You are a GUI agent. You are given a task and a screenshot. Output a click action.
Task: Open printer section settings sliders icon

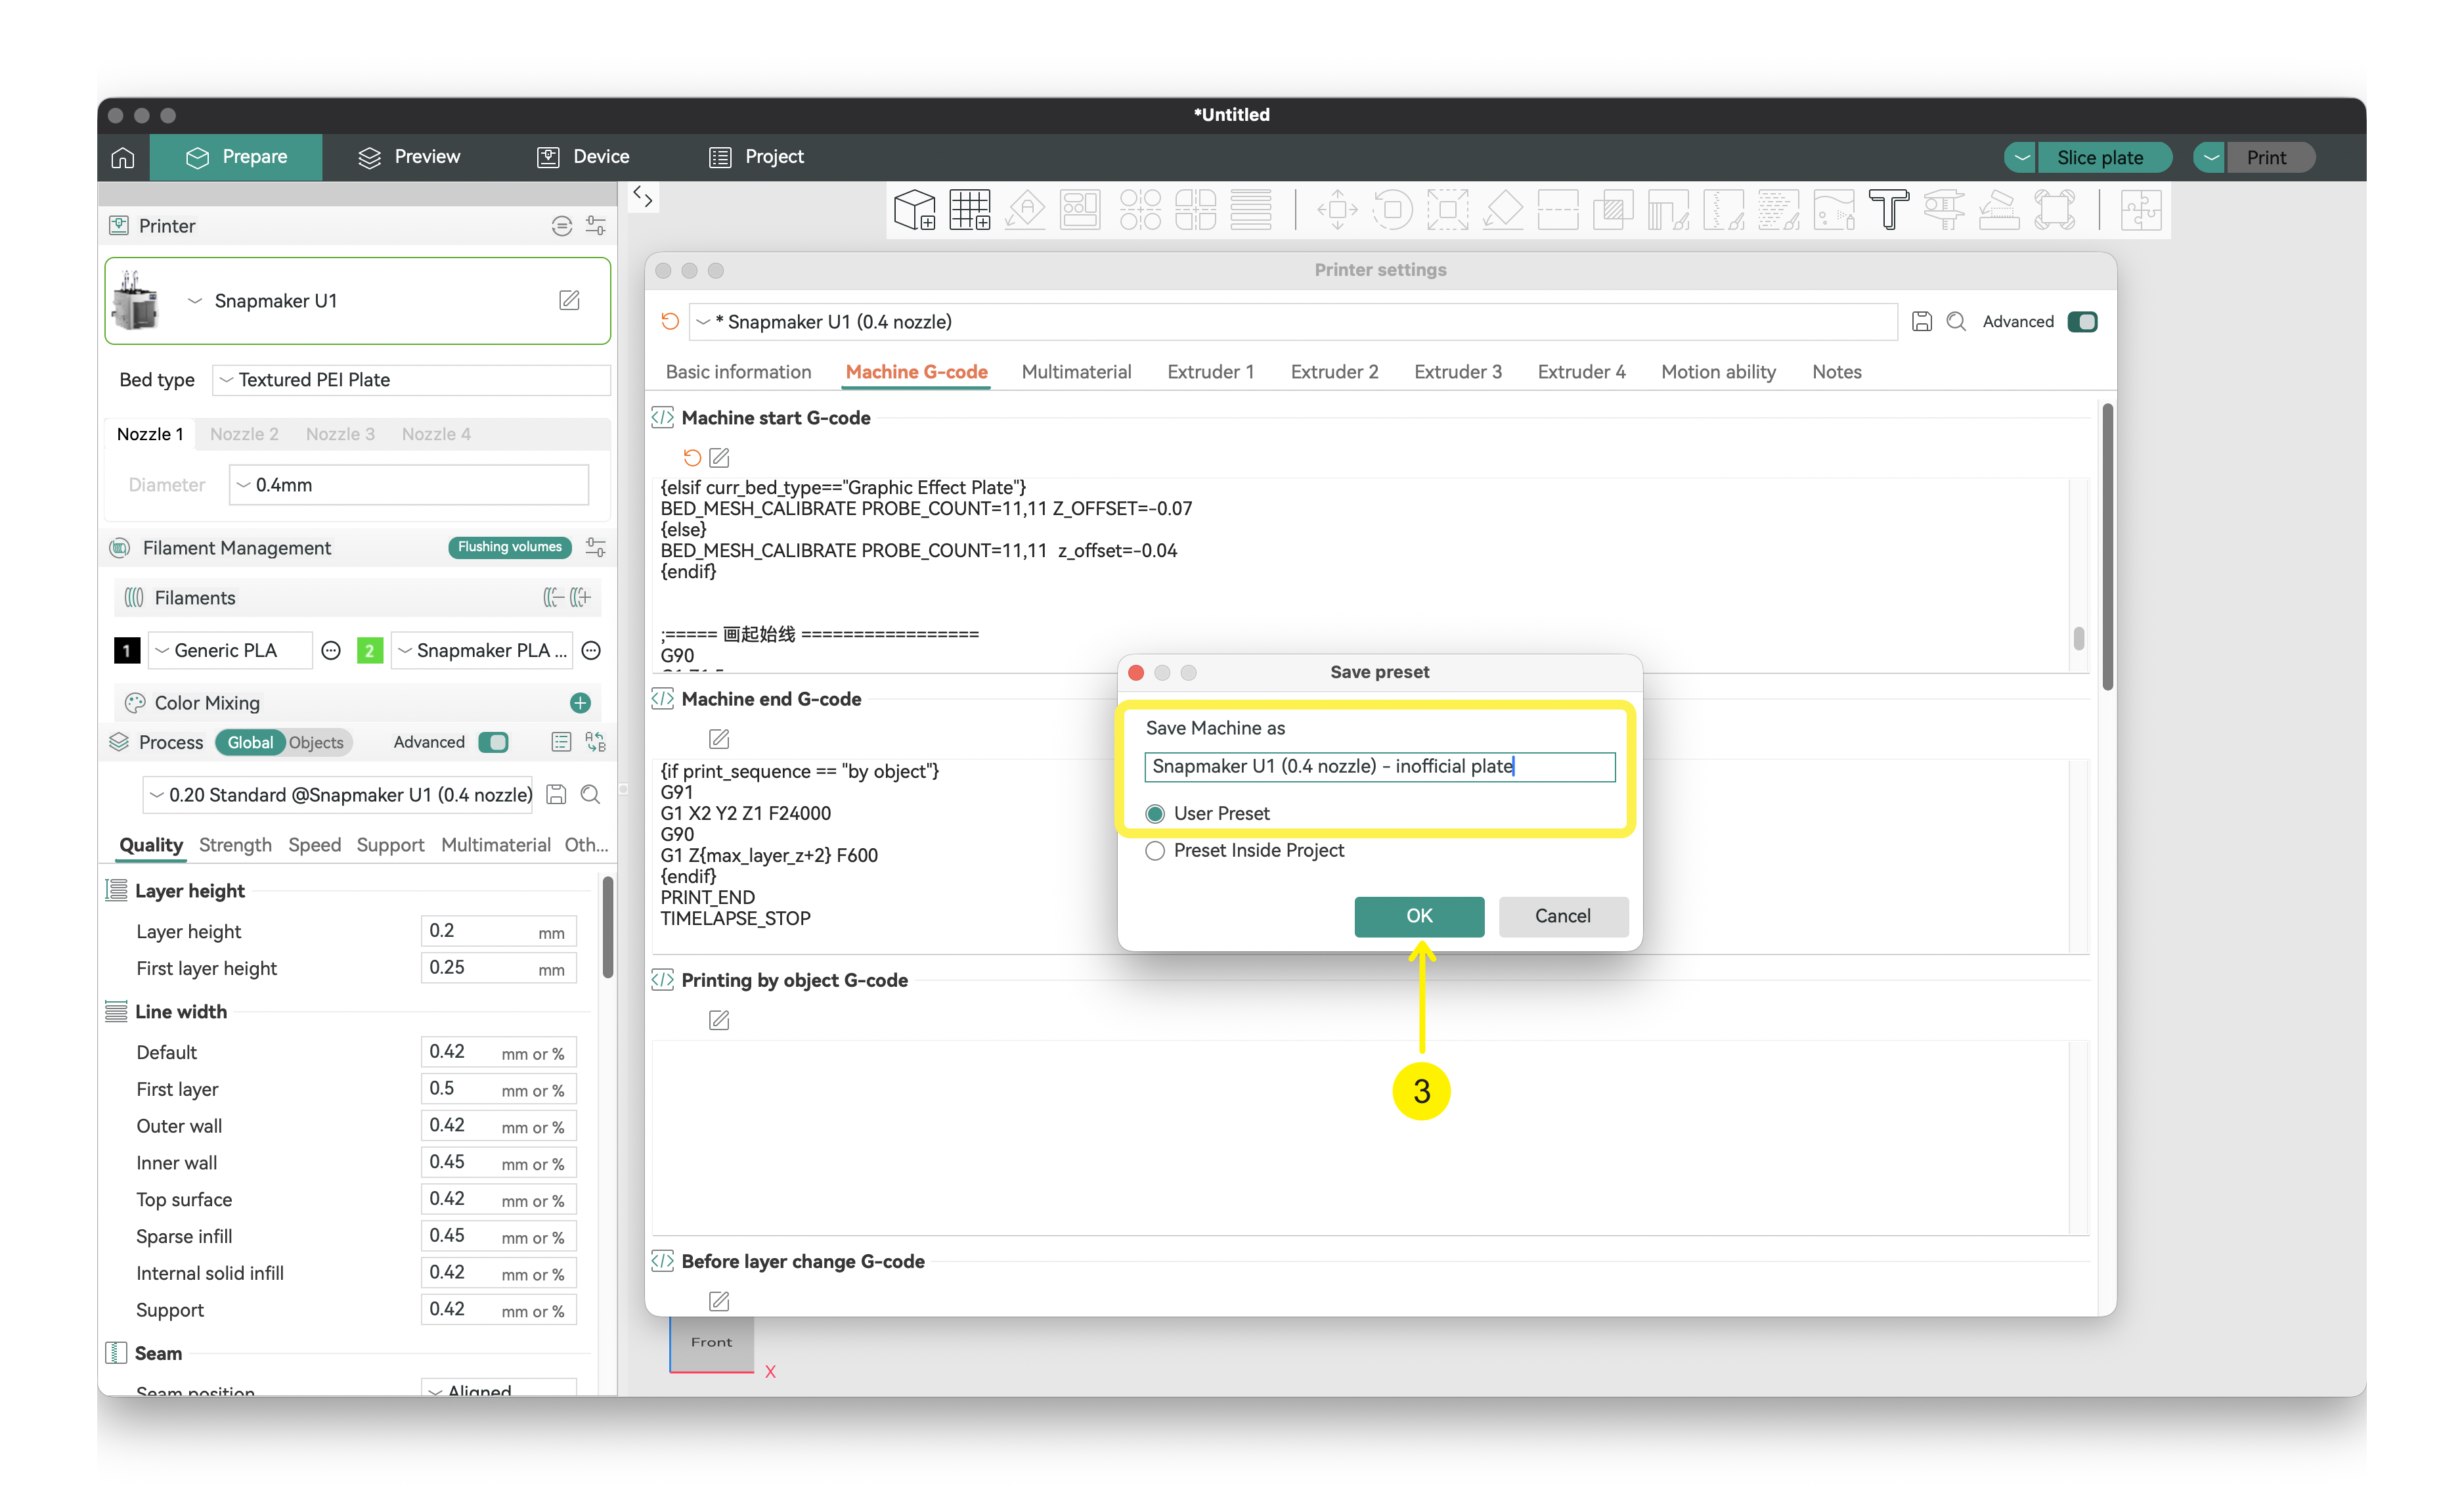coord(596,226)
